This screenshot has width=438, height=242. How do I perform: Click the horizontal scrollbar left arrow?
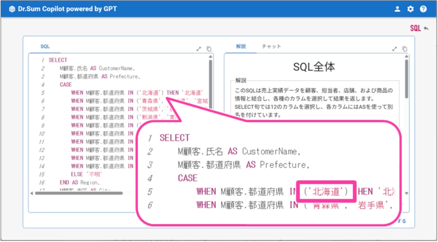pos(32,193)
